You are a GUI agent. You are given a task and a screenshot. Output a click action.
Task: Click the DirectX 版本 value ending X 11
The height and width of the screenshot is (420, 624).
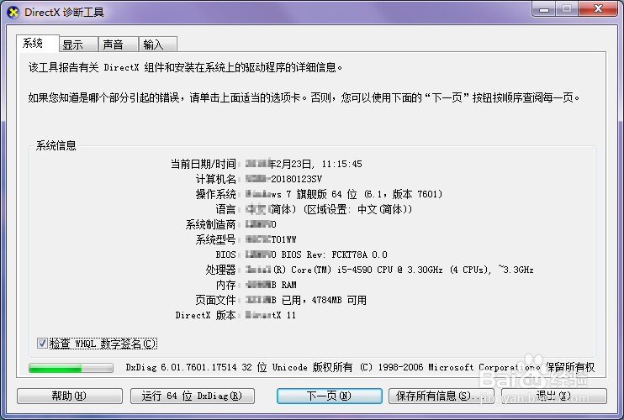[x=270, y=315]
